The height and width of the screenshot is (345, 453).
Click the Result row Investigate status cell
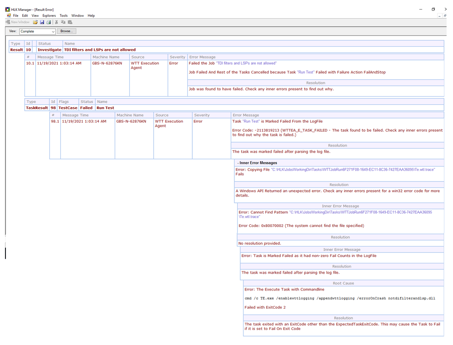pos(49,50)
